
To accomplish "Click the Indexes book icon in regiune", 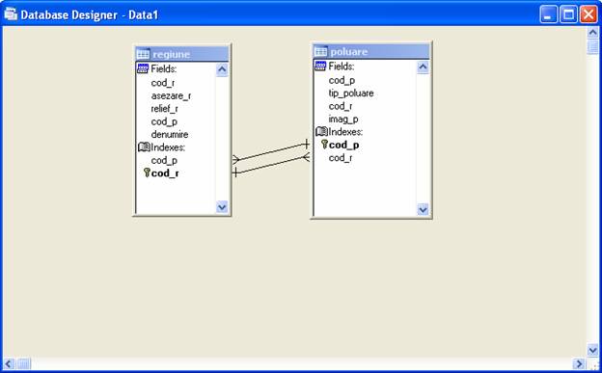I will tap(144, 147).
